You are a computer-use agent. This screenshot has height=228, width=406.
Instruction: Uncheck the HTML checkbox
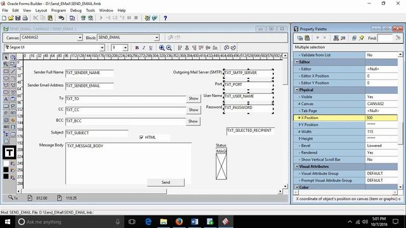(x=141, y=137)
